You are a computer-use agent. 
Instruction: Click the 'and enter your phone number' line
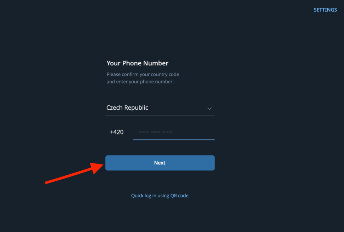[140, 82]
